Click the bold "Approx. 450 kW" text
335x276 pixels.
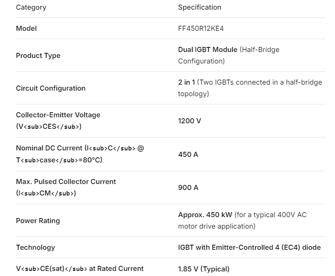click(x=205, y=215)
